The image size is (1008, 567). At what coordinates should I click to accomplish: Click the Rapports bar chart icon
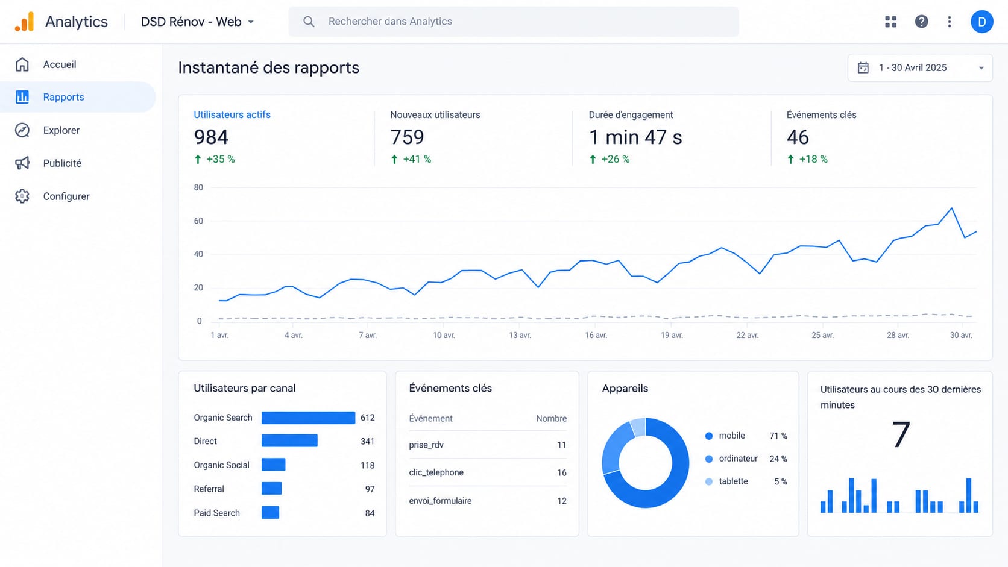[22, 97]
